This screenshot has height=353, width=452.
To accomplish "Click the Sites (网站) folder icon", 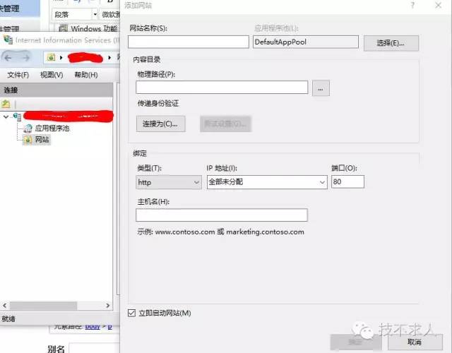I will point(28,140).
